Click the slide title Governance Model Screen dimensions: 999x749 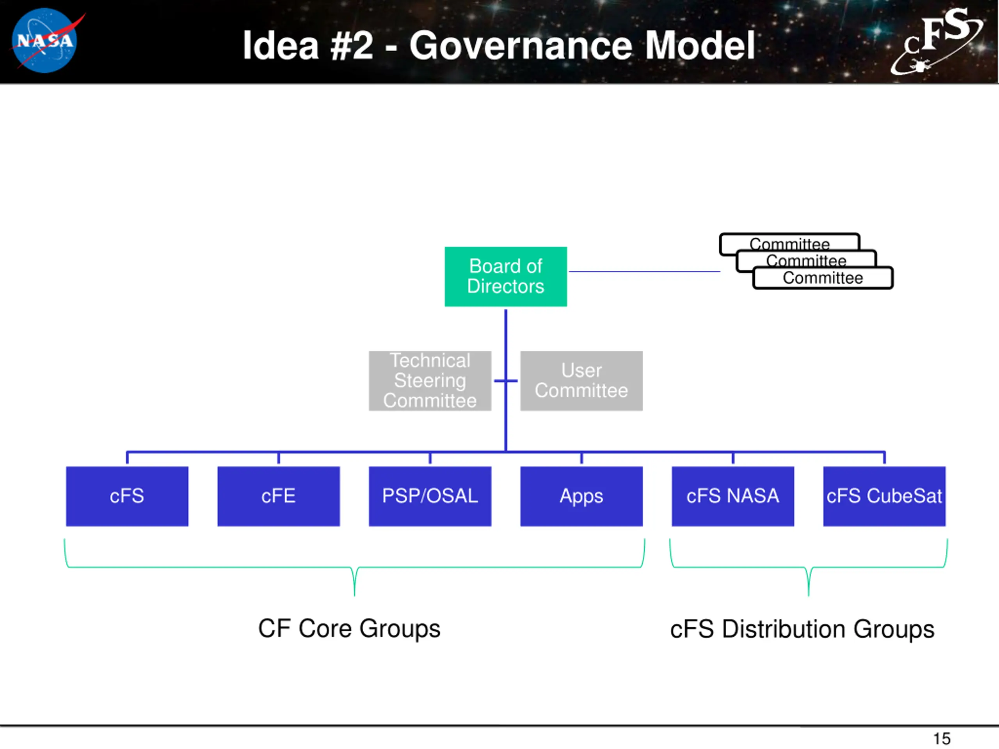(499, 45)
